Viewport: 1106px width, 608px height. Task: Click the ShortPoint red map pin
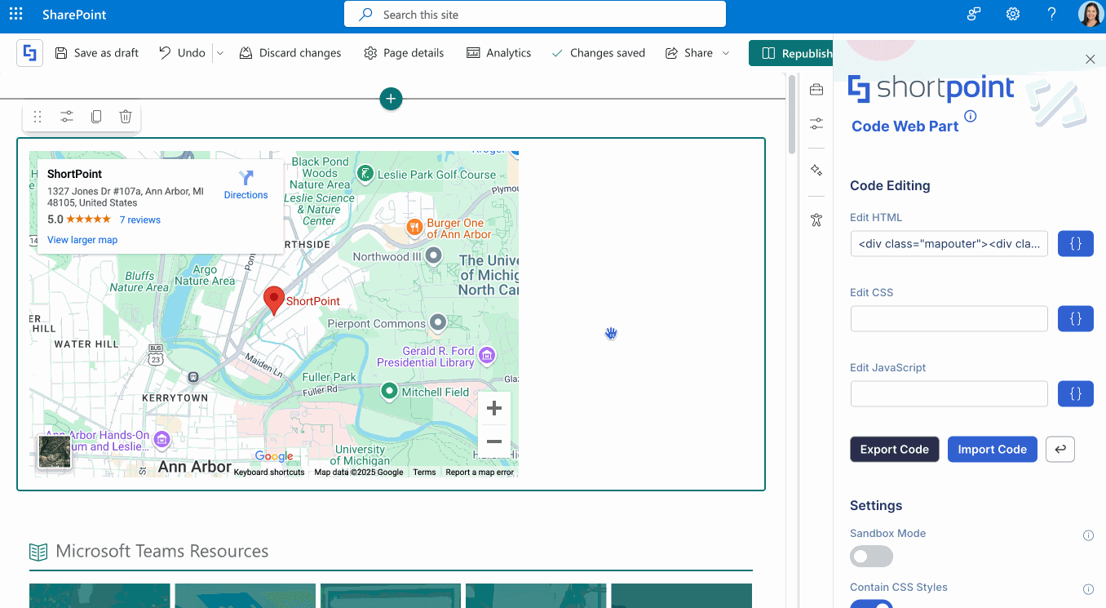(274, 300)
